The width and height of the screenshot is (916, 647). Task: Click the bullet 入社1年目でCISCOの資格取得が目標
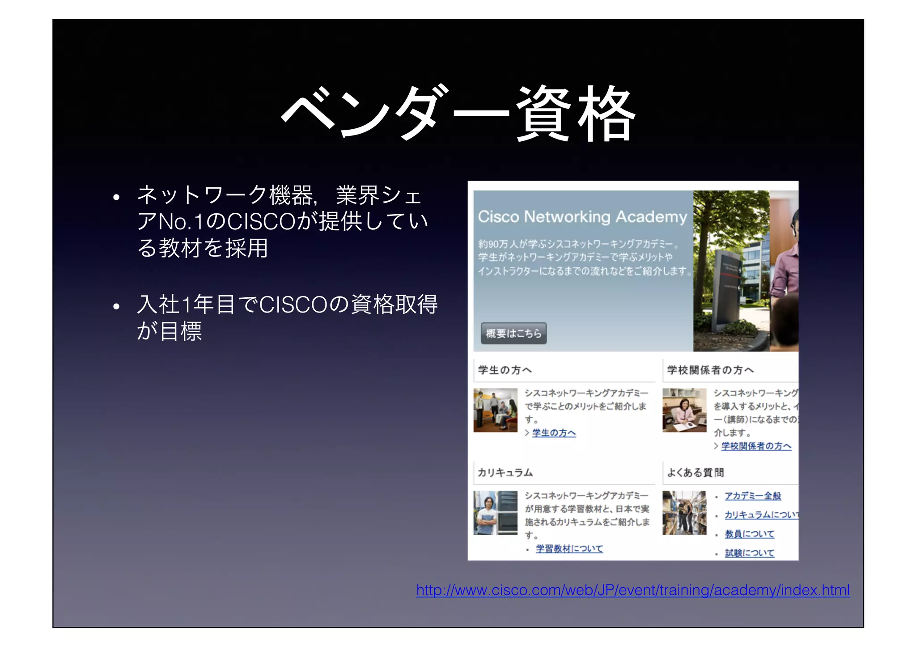[x=287, y=317]
